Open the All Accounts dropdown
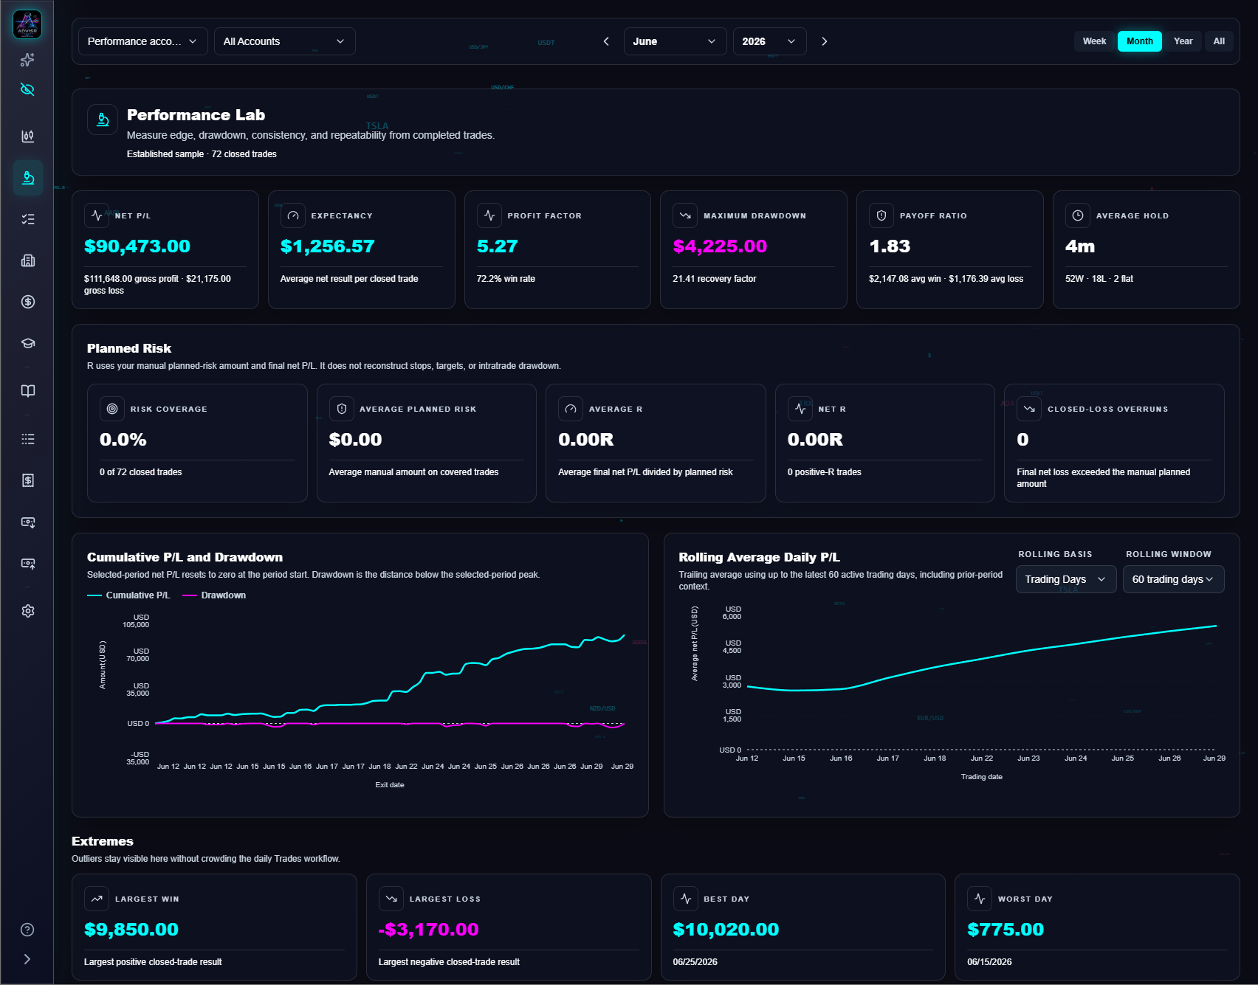Image resolution: width=1258 pixels, height=985 pixels. point(285,41)
